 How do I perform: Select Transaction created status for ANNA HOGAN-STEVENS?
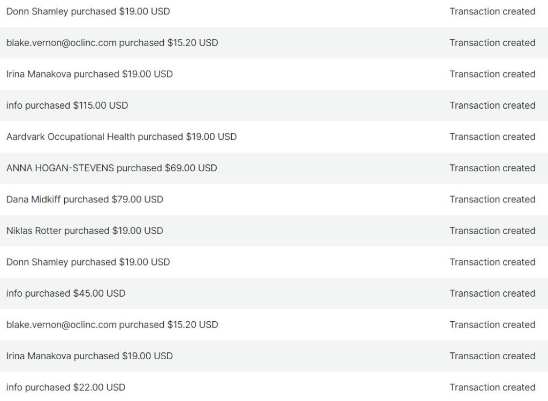(492, 168)
